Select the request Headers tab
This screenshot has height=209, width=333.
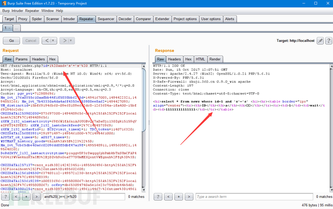click(39, 59)
